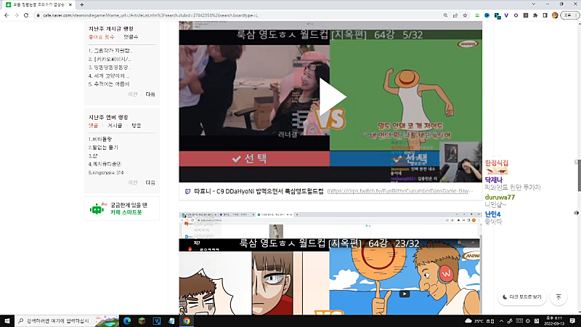
Task: Open the zoom magnifier in address bar
Action: click(445, 15)
